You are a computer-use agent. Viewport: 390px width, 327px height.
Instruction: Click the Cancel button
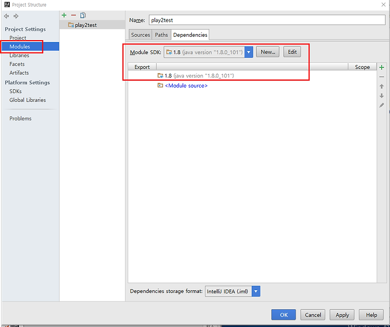pos(313,315)
